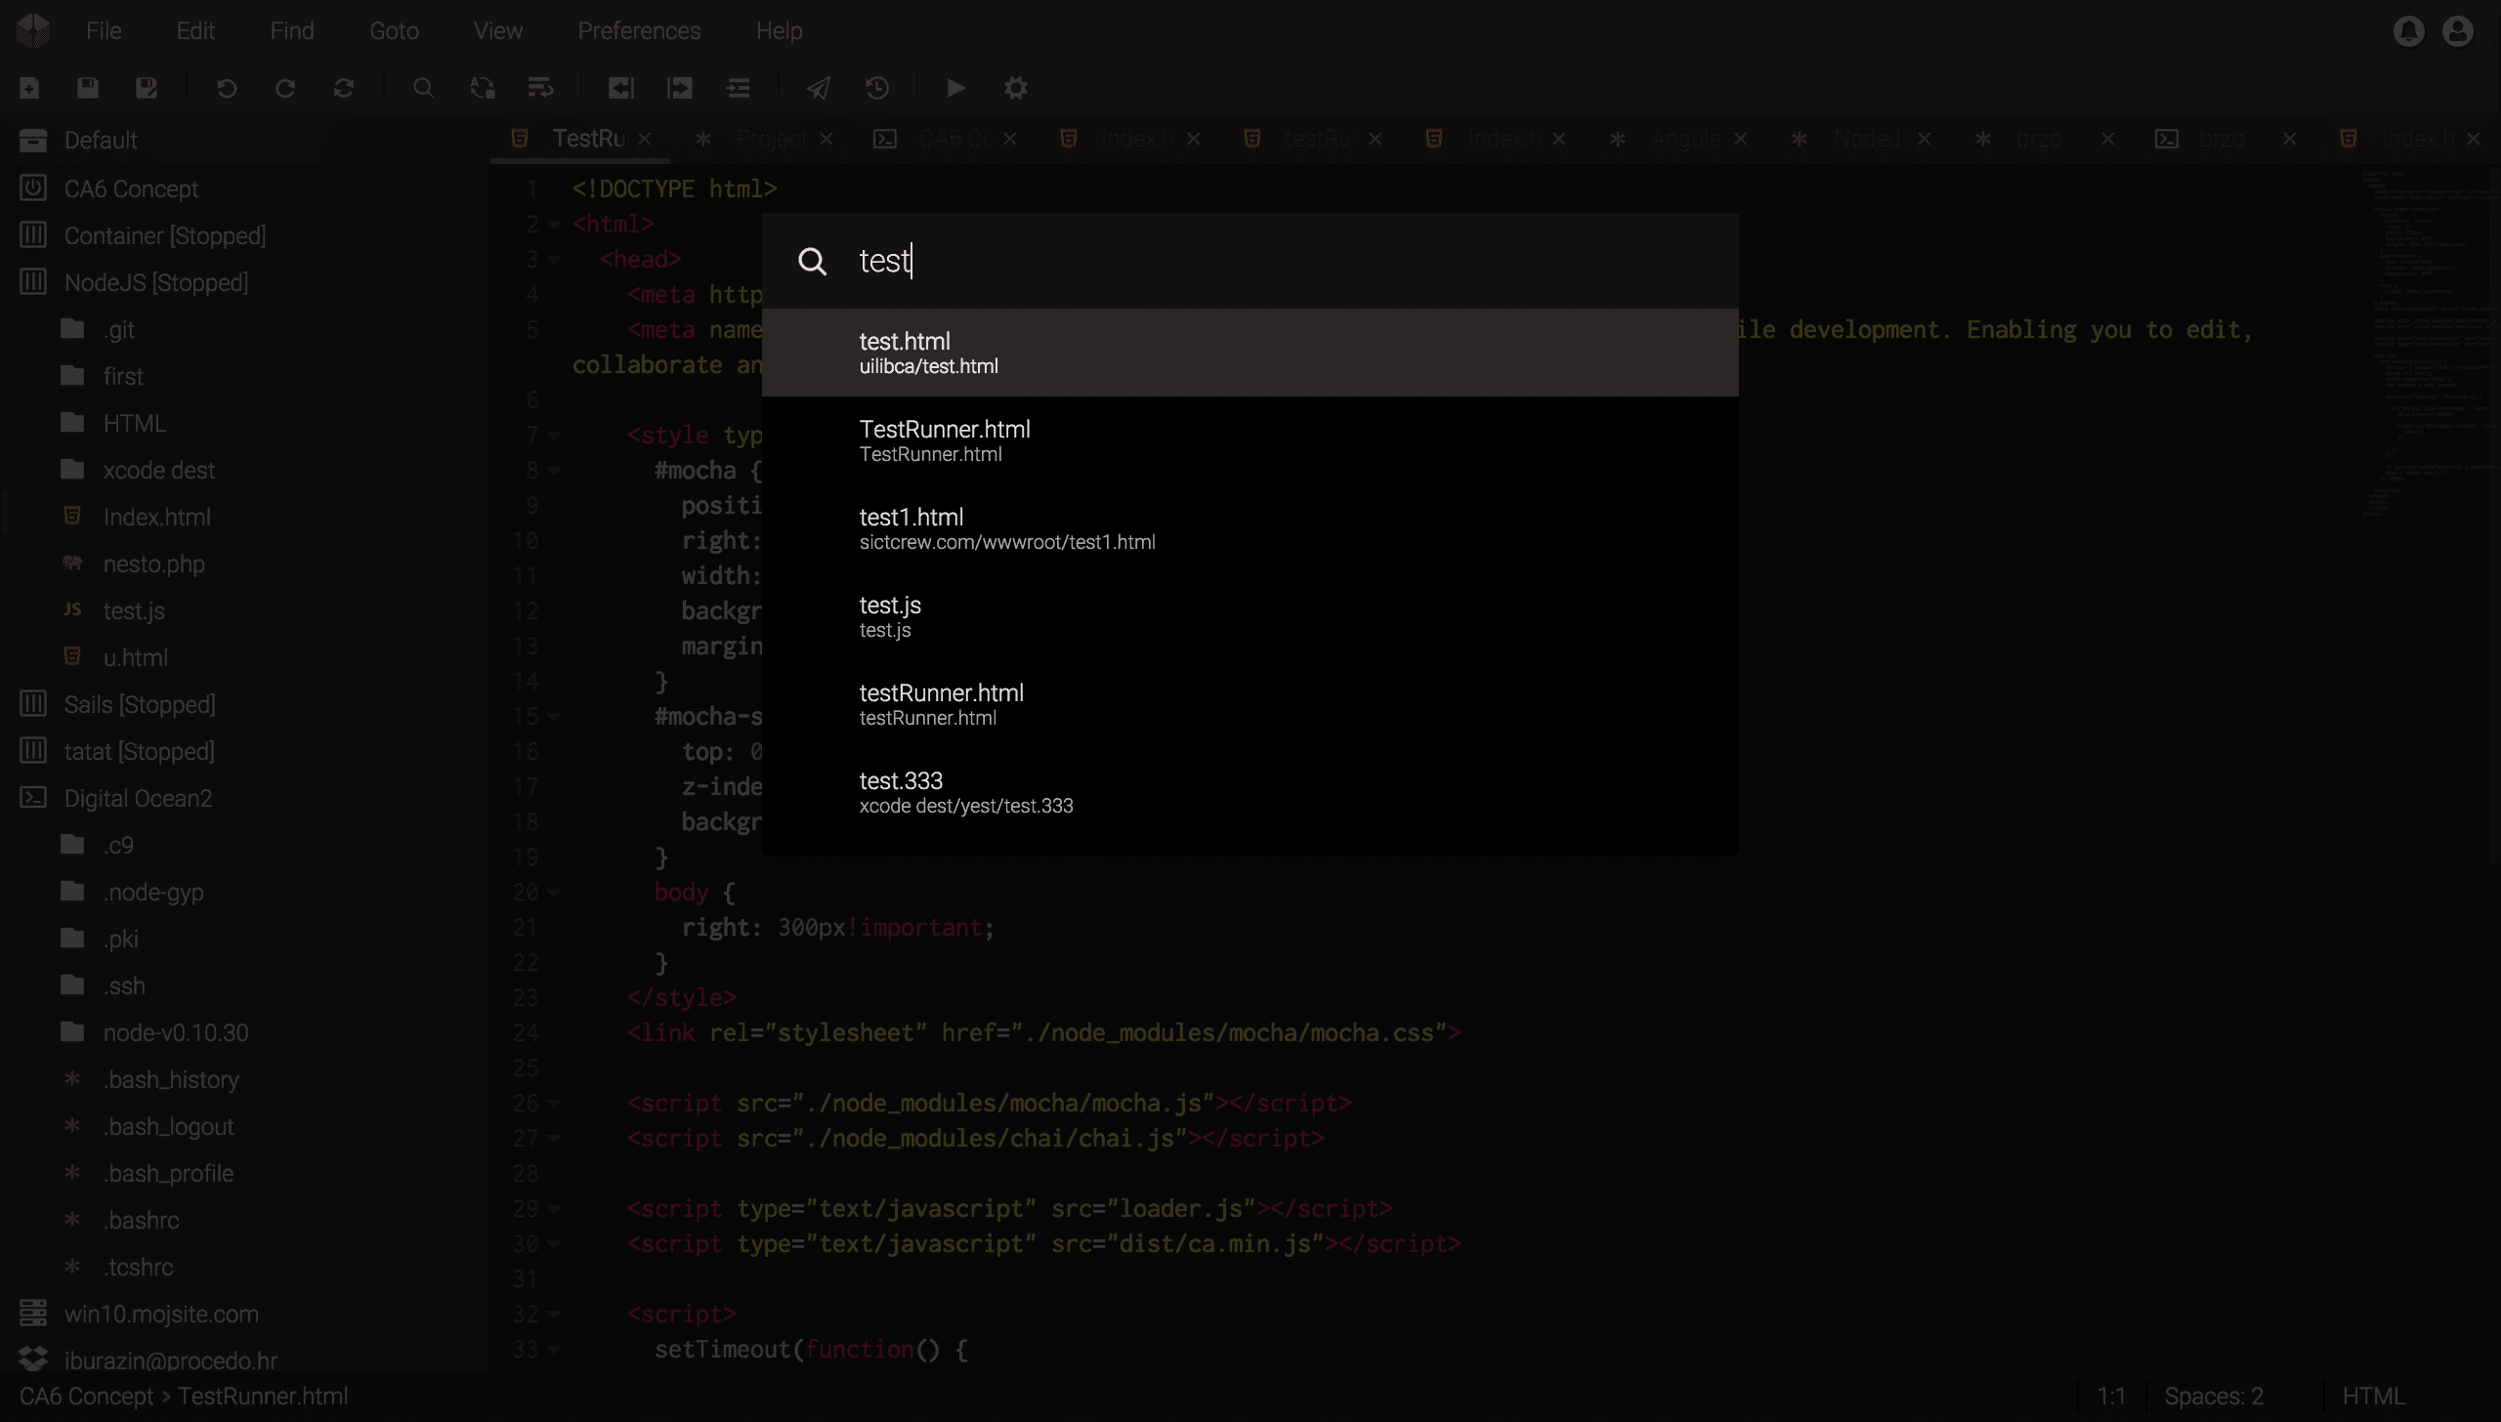Click the save file icon
This screenshot has height=1422, width=2501.
point(88,88)
